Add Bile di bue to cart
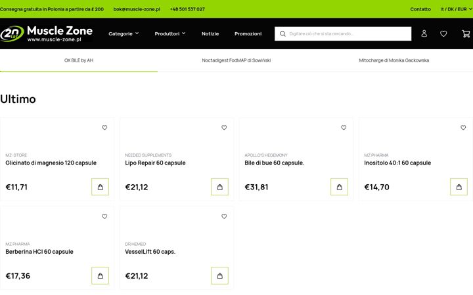Viewport: 473px width, 295px height. [339, 187]
